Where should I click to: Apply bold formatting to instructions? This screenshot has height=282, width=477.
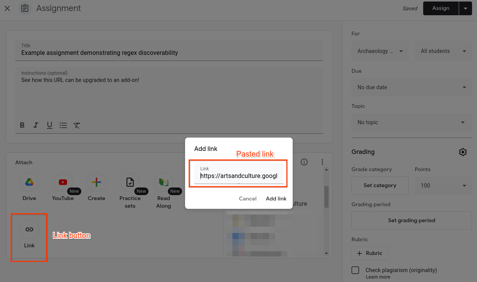tap(22, 125)
